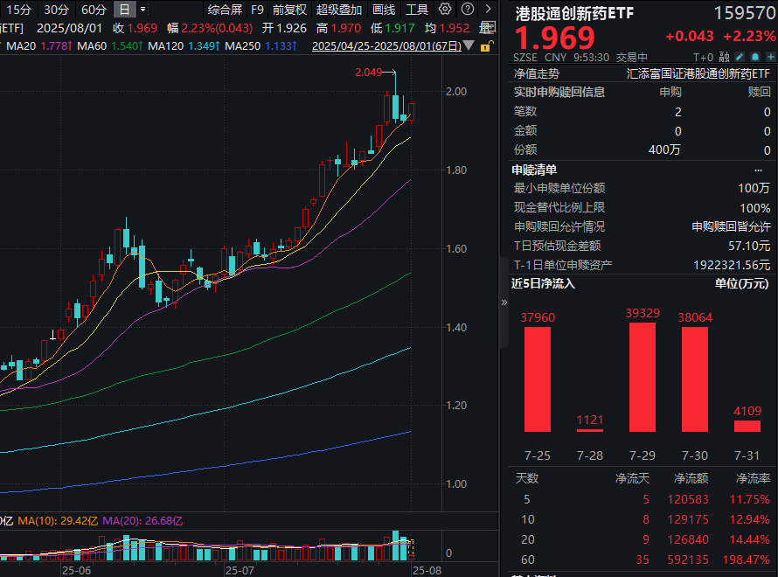Click the Super Overlay (超级叠加) icon

(339, 10)
